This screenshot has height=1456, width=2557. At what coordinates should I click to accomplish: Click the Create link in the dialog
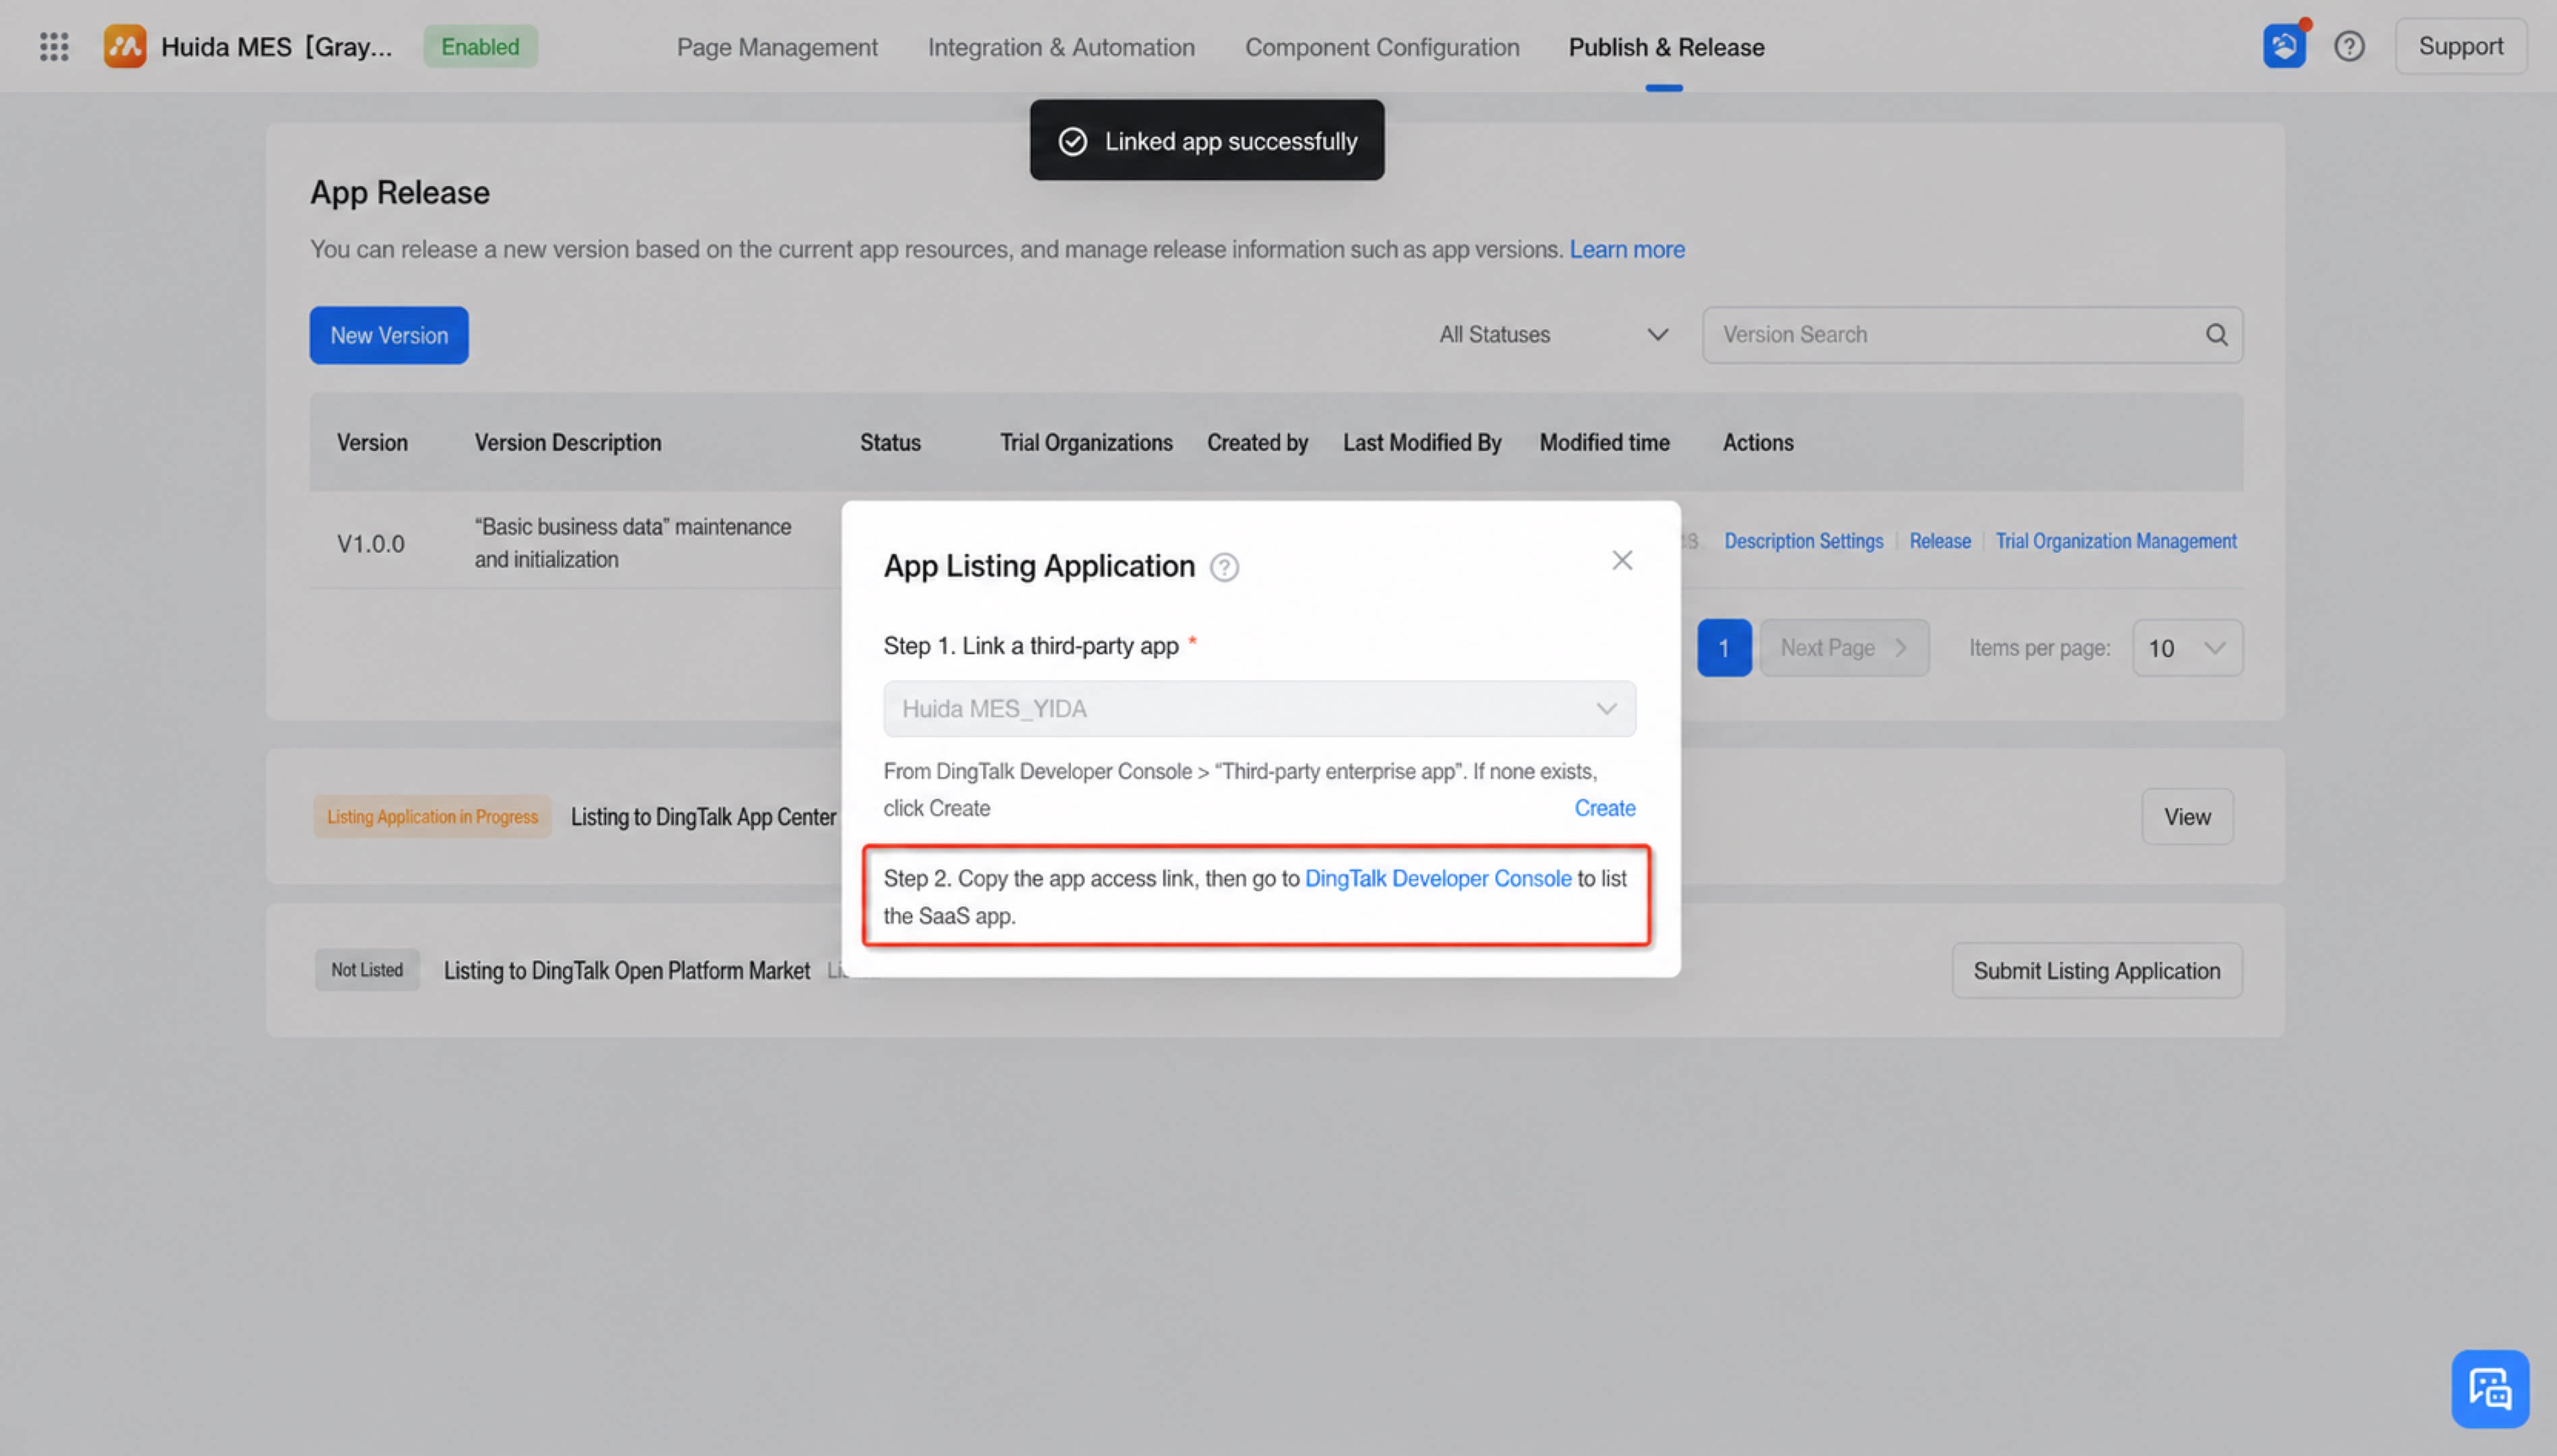1605,808
